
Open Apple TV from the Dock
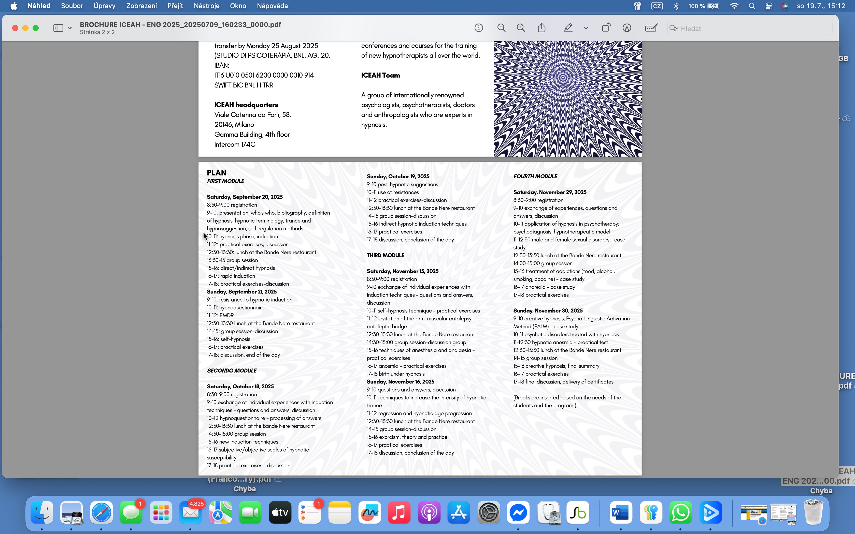tap(280, 512)
